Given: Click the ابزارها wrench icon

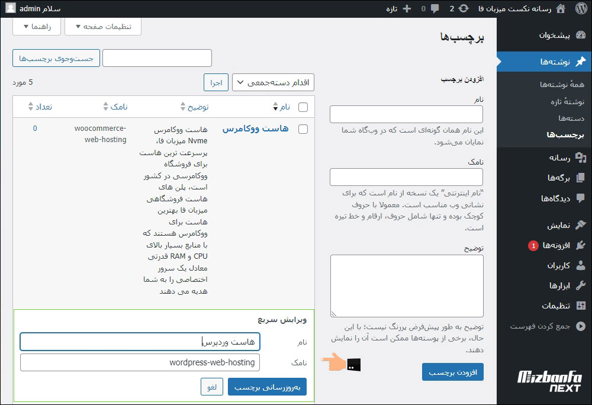Looking at the screenshot, I should point(581,285).
